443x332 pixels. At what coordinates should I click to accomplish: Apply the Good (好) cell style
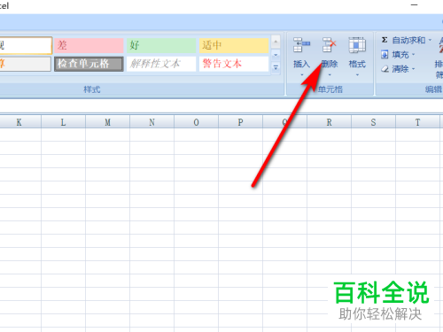pyautogui.click(x=161, y=45)
